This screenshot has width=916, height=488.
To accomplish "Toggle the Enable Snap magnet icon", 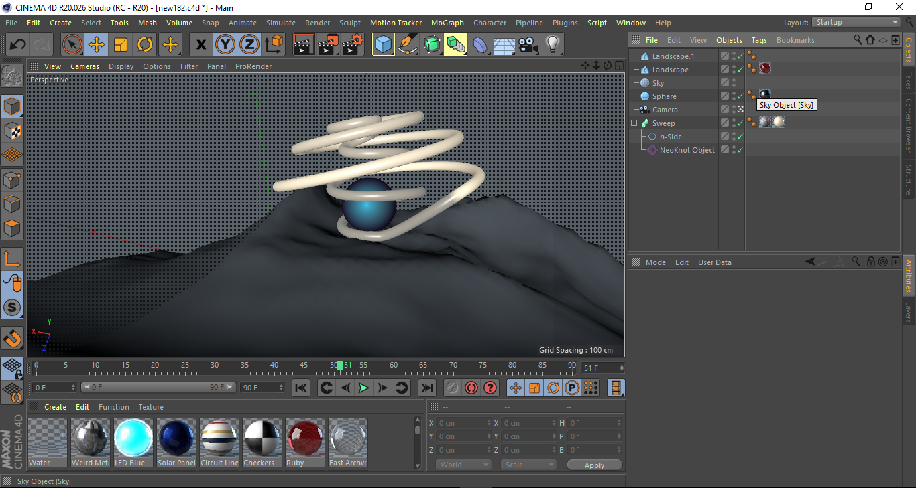I will 12,339.
